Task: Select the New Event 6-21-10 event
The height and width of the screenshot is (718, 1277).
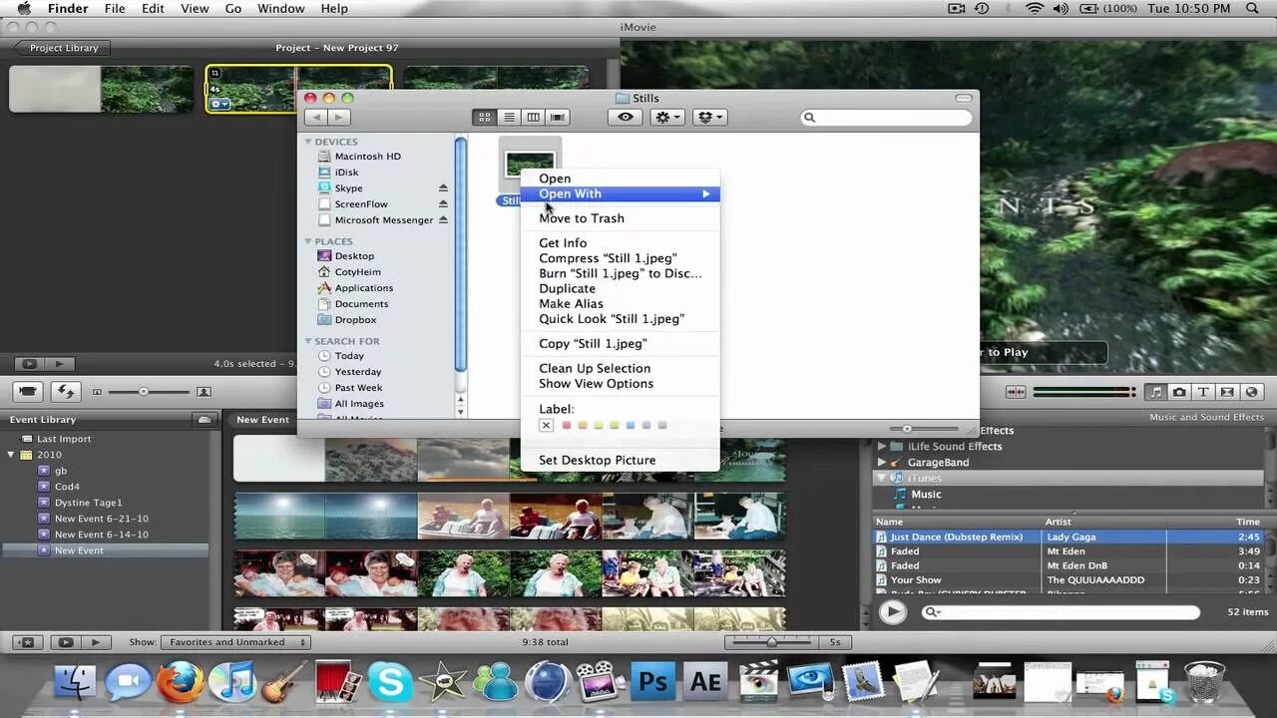Action: 101,519
